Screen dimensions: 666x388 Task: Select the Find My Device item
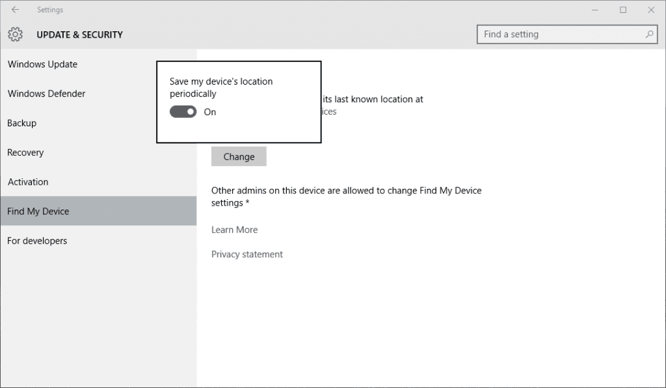point(38,212)
